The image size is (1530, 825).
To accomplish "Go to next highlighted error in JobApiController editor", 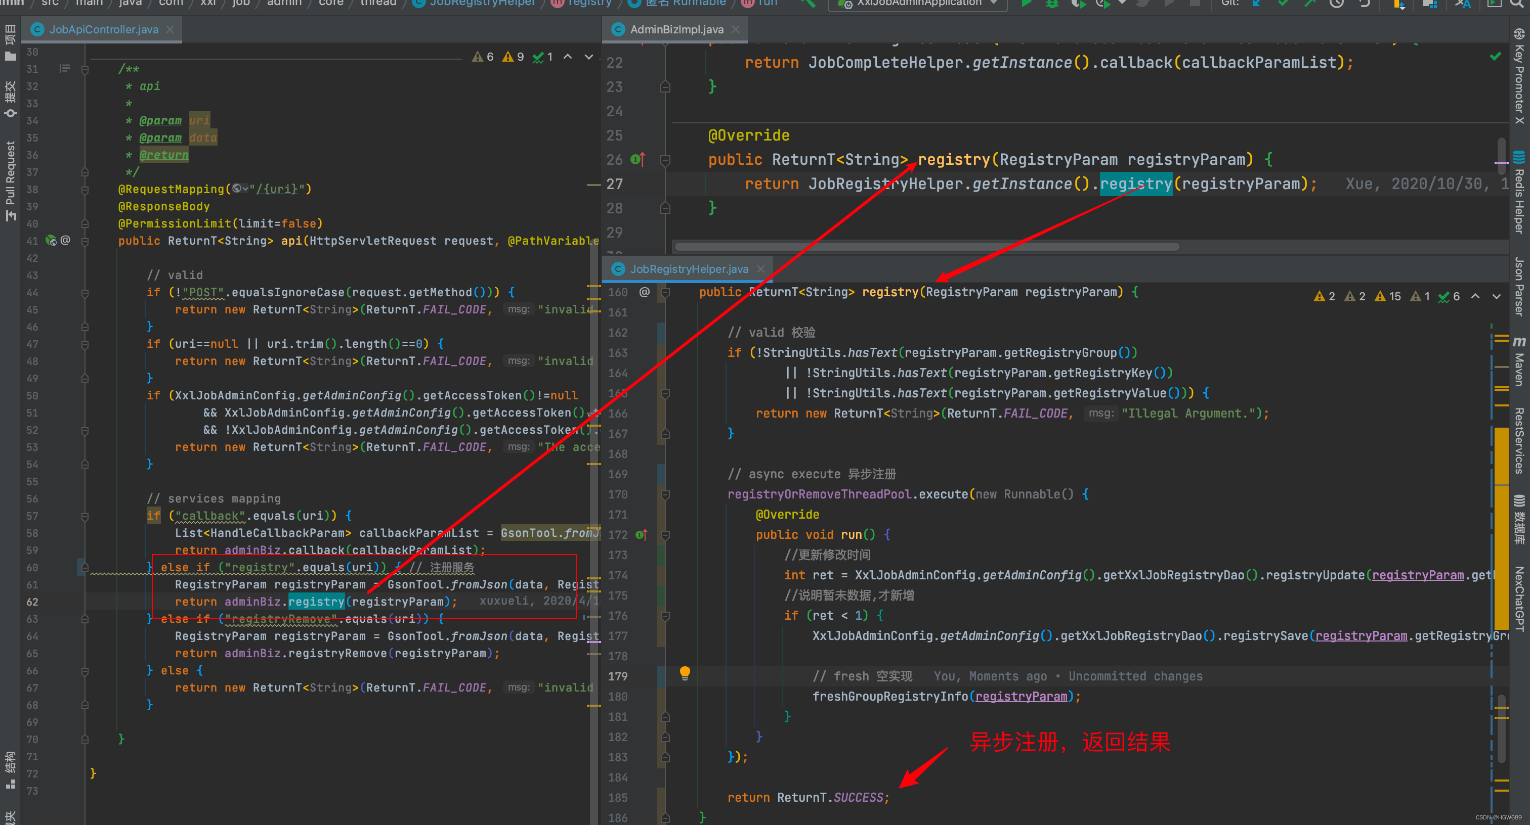I will (x=588, y=57).
